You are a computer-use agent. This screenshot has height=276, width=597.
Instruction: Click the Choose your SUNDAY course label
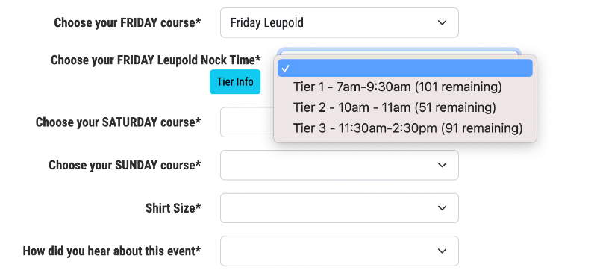pos(125,165)
